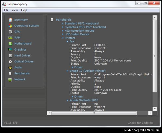The image size is (162, 133).
Task: Click the Speccy app icon in title bar
Action: point(4,4)
